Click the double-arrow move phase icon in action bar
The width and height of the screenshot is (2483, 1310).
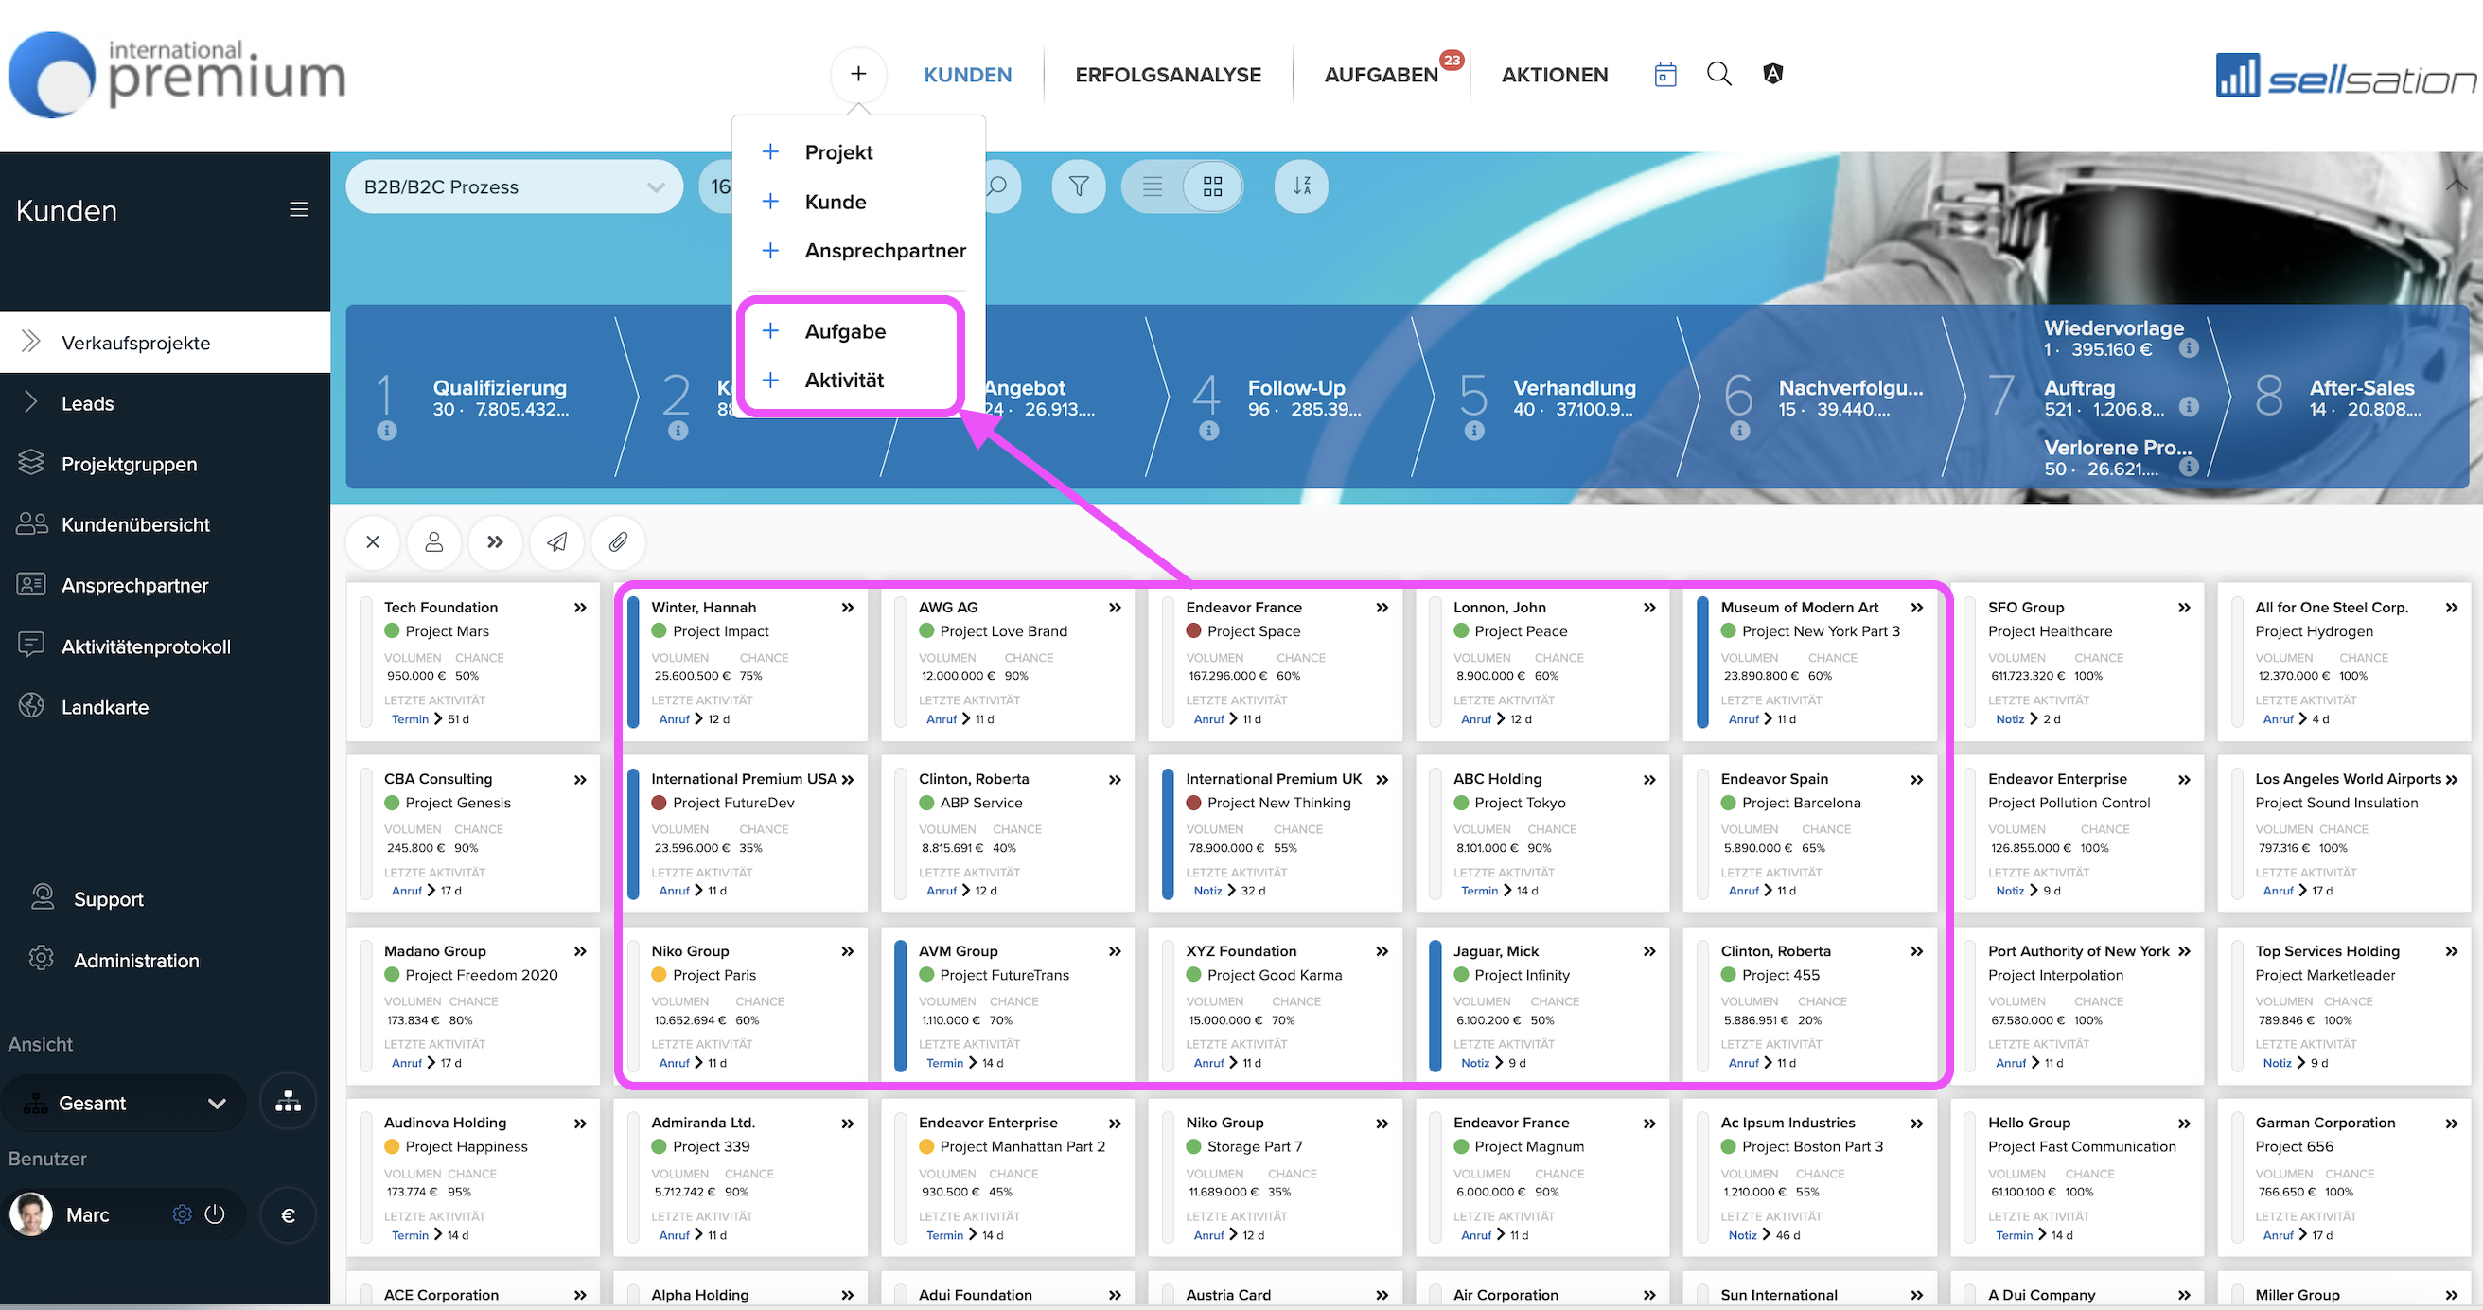496,541
